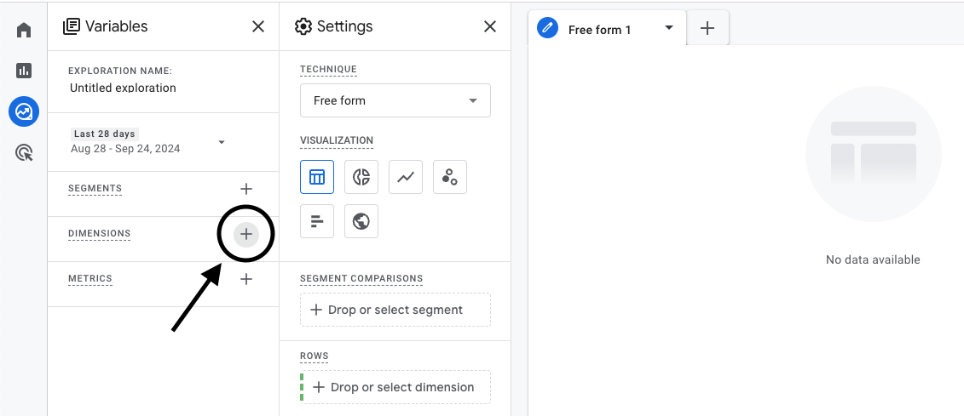The image size is (964, 416).
Task: Add a new segment with plus
Action: pyautogui.click(x=246, y=189)
